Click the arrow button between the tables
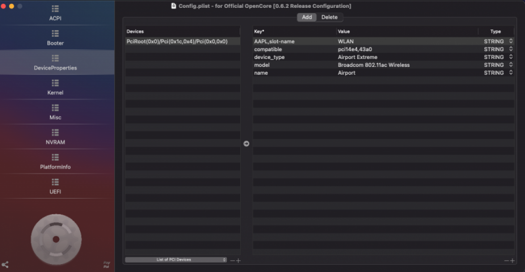The width and height of the screenshot is (525, 272). [247, 144]
